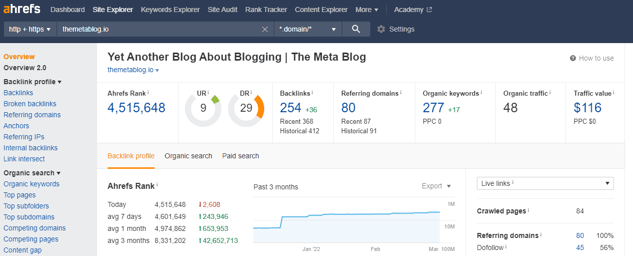The height and width of the screenshot is (256, 633).
Task: Open Keywords Explorer in the top menu
Action: [x=170, y=10]
